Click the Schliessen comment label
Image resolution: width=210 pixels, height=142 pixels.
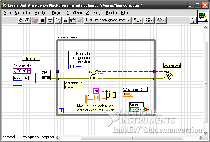pyautogui.click(x=172, y=65)
